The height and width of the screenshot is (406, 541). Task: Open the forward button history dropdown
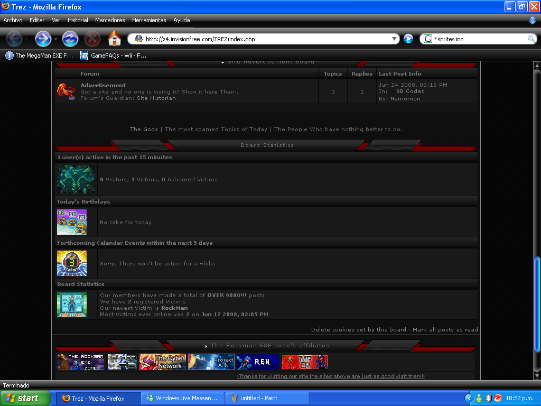(55, 39)
